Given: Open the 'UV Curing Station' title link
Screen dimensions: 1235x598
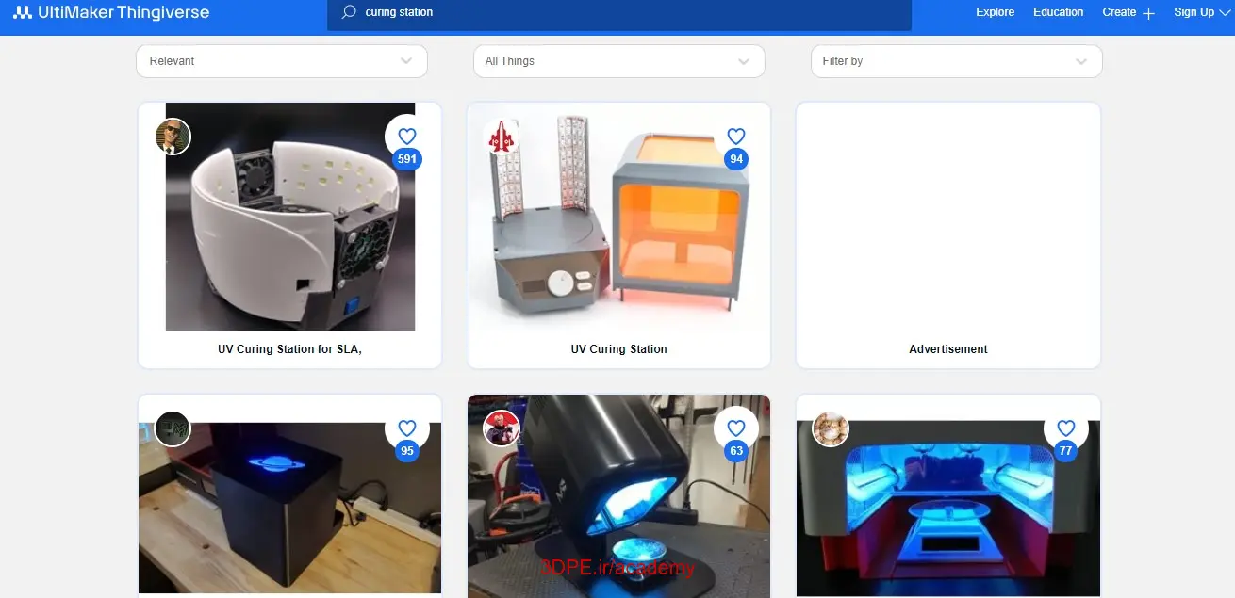Looking at the screenshot, I should [618, 349].
